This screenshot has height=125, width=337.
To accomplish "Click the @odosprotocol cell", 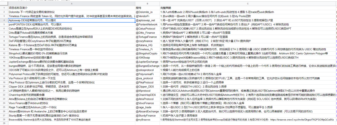I will click(147, 70).
